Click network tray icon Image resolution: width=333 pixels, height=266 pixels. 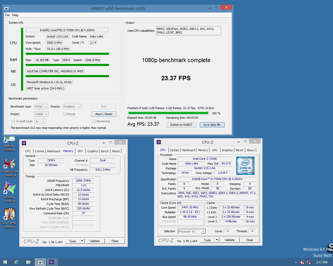309,262
